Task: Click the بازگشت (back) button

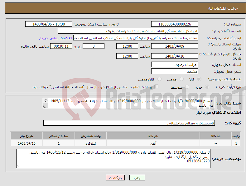Action: click(115, 178)
